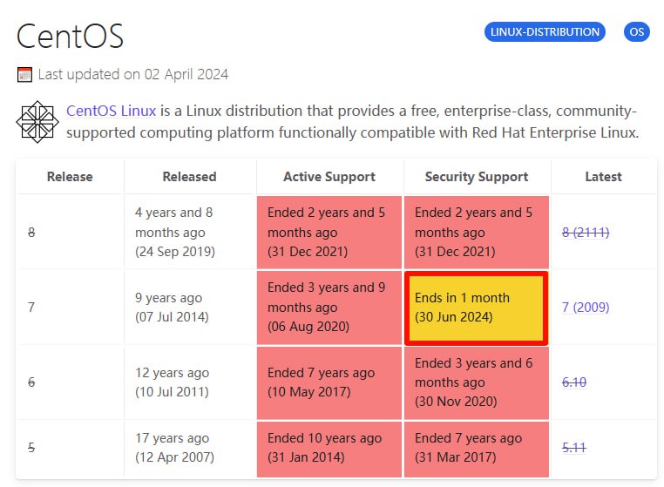Click the red Ended 7 years ago (10 May 2017) cell
Screen dimensions: 664x487
pyautogui.click(x=329, y=382)
